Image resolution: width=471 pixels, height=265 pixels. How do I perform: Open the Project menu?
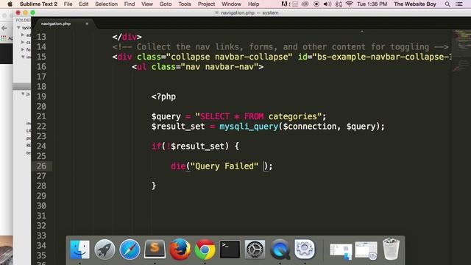(206, 4)
